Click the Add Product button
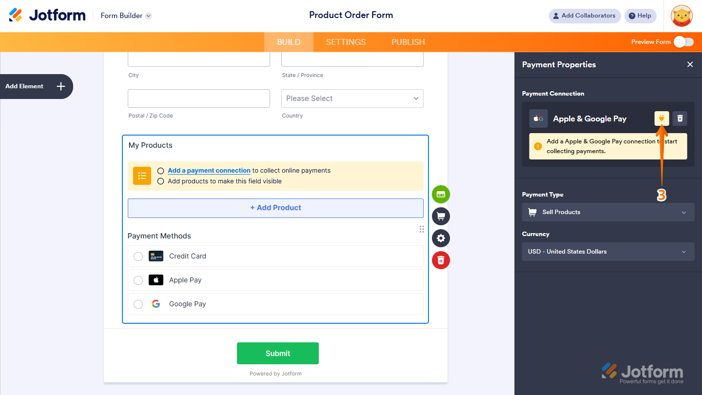The image size is (702, 395). point(275,208)
